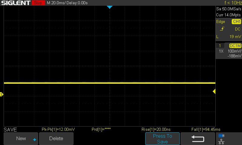Click the Rise[1]=20.00ns measurement
The height and width of the screenshot is (145, 242).
point(156,129)
